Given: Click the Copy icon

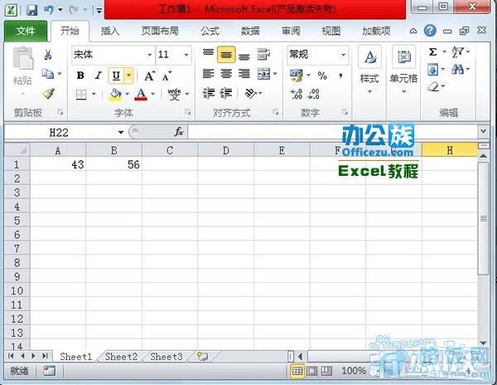Looking at the screenshot, I should pos(48,74).
